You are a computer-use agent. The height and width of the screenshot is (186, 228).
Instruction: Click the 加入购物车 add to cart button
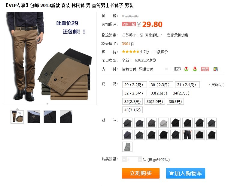(186, 173)
